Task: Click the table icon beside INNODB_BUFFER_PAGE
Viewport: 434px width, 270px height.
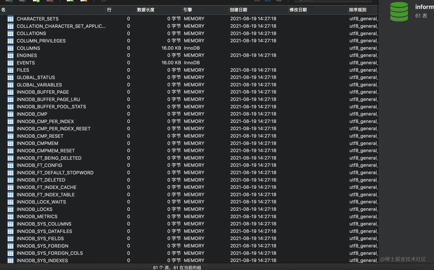Action: [10, 92]
